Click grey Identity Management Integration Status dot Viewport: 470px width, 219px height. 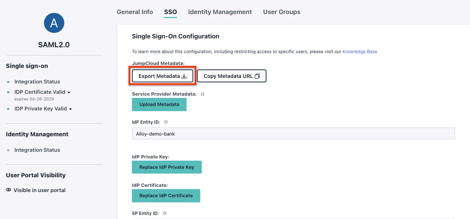[8, 150]
